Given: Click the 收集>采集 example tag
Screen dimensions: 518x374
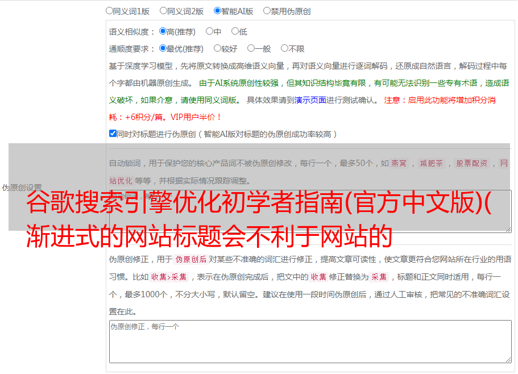Looking at the screenshot, I should point(169,277).
